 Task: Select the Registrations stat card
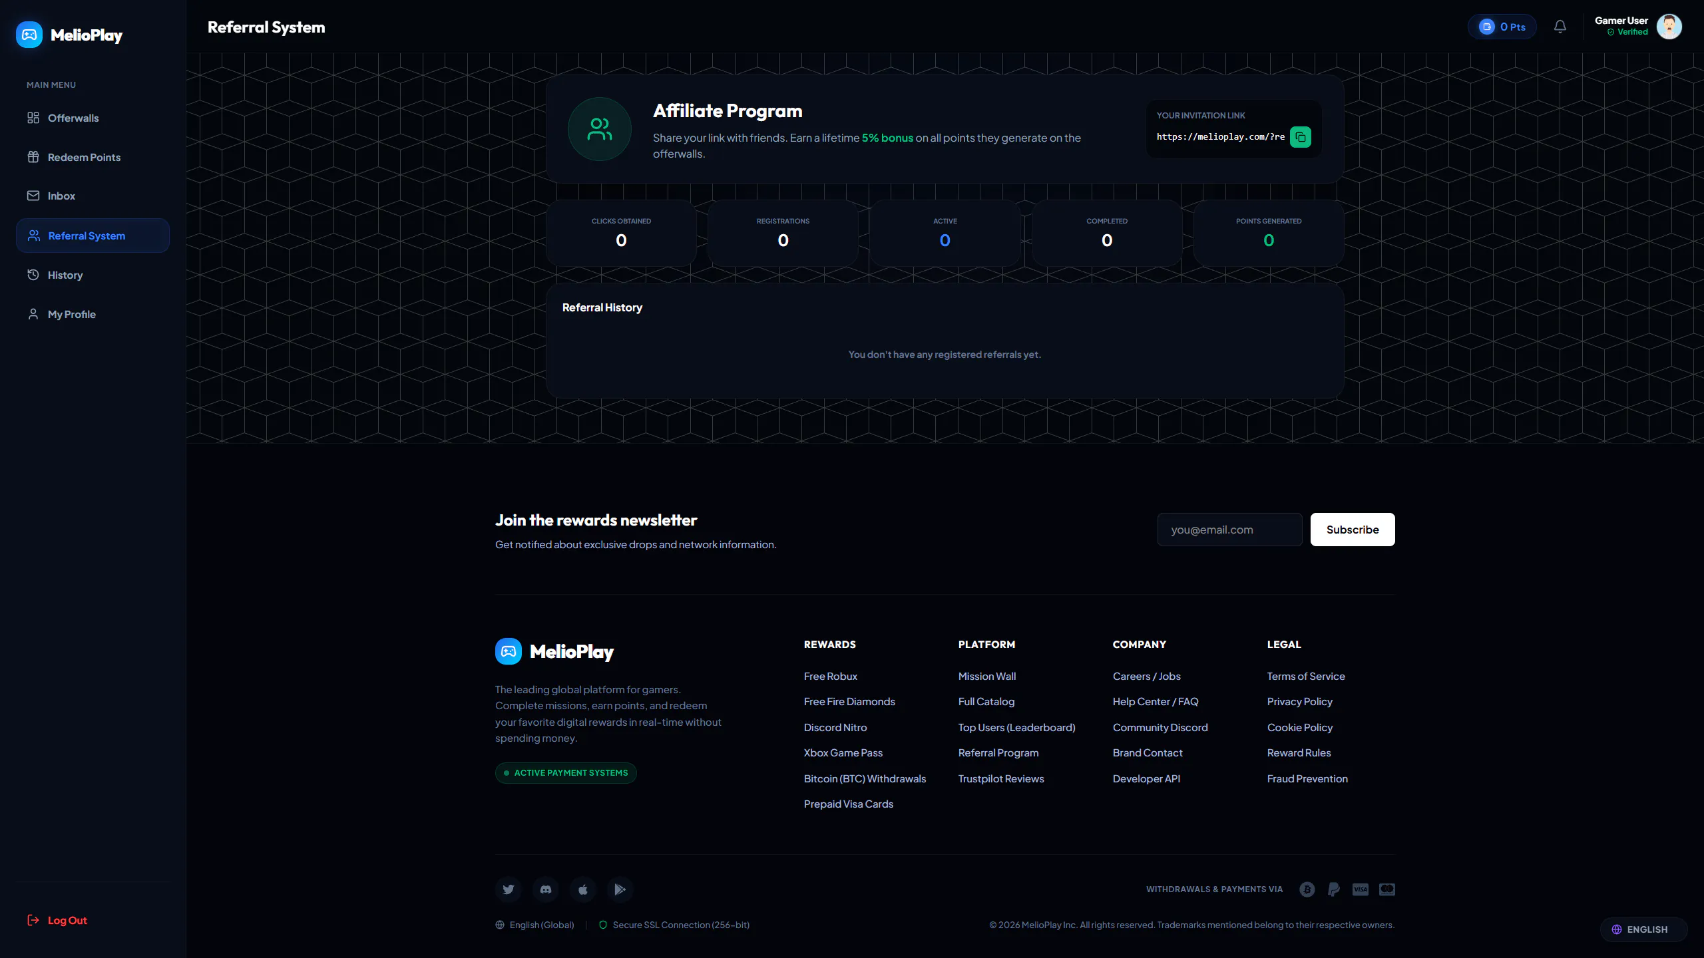[783, 233]
